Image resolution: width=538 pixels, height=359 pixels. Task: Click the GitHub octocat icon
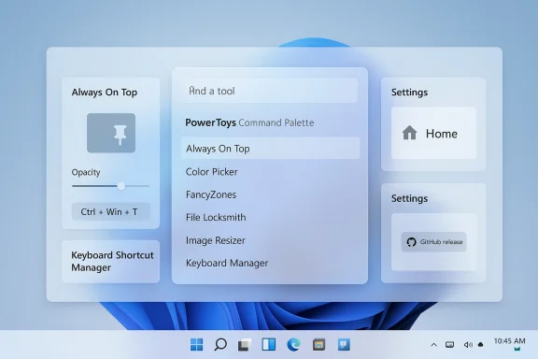[411, 242]
